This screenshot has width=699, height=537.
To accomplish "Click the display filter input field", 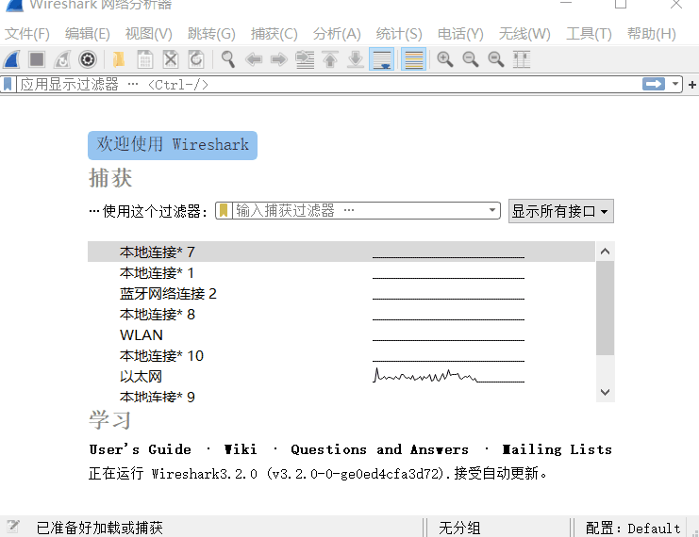I will tap(329, 84).
